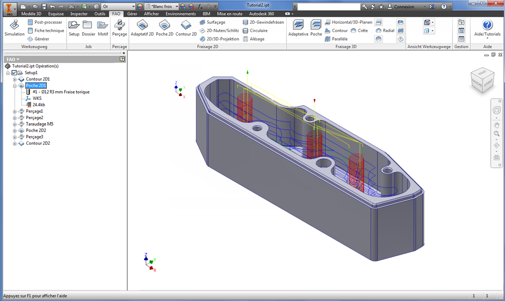
Task: Expand Taraudage M5 tree node
Action: (x=15, y=124)
